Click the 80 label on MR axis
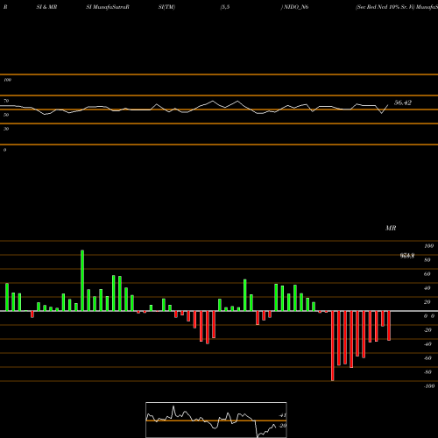The height and width of the screenshot is (438, 438). (x=427, y=260)
